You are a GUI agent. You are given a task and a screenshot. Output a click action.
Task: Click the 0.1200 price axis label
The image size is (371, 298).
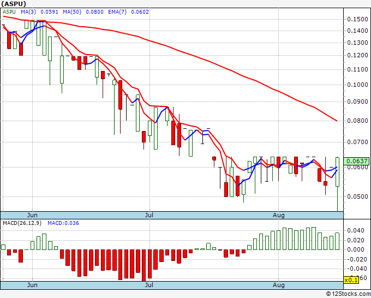point(357,55)
